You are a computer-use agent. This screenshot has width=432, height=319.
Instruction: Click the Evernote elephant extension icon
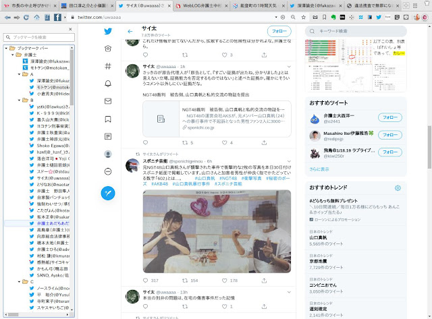point(333,18)
